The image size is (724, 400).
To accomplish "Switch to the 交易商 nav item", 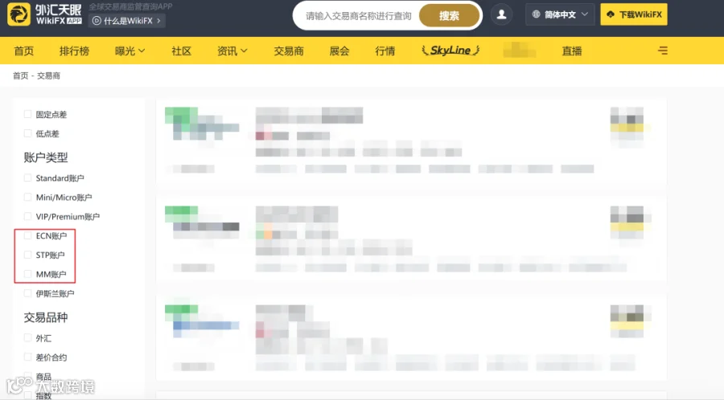I will point(289,51).
